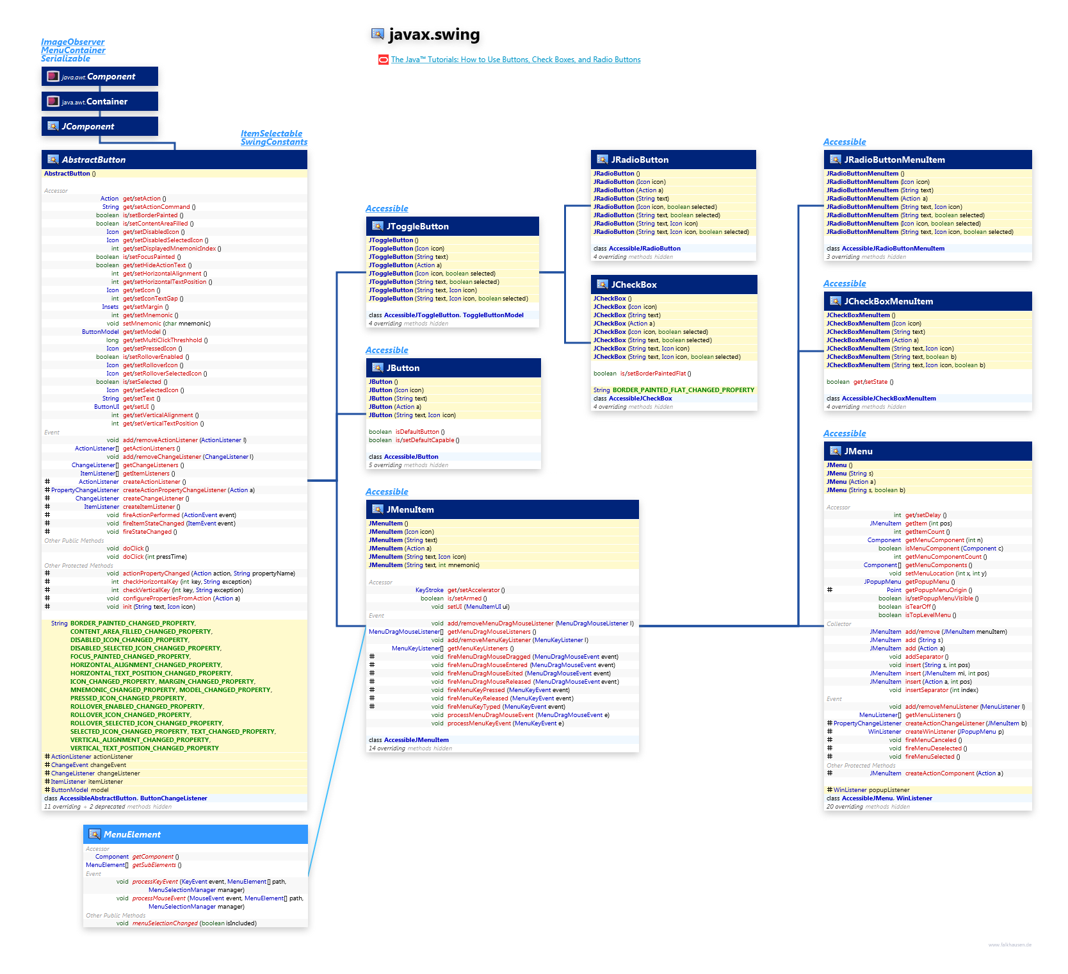Click the AccessibleJCheckBoxMenuItem class link
Image resolution: width=1068 pixels, height=974 pixels.
click(889, 399)
